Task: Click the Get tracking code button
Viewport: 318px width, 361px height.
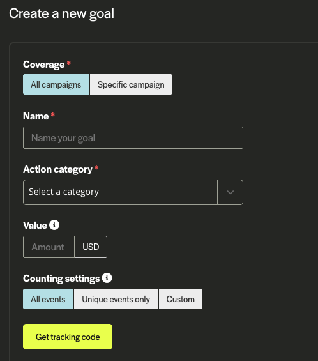Action: coord(68,337)
